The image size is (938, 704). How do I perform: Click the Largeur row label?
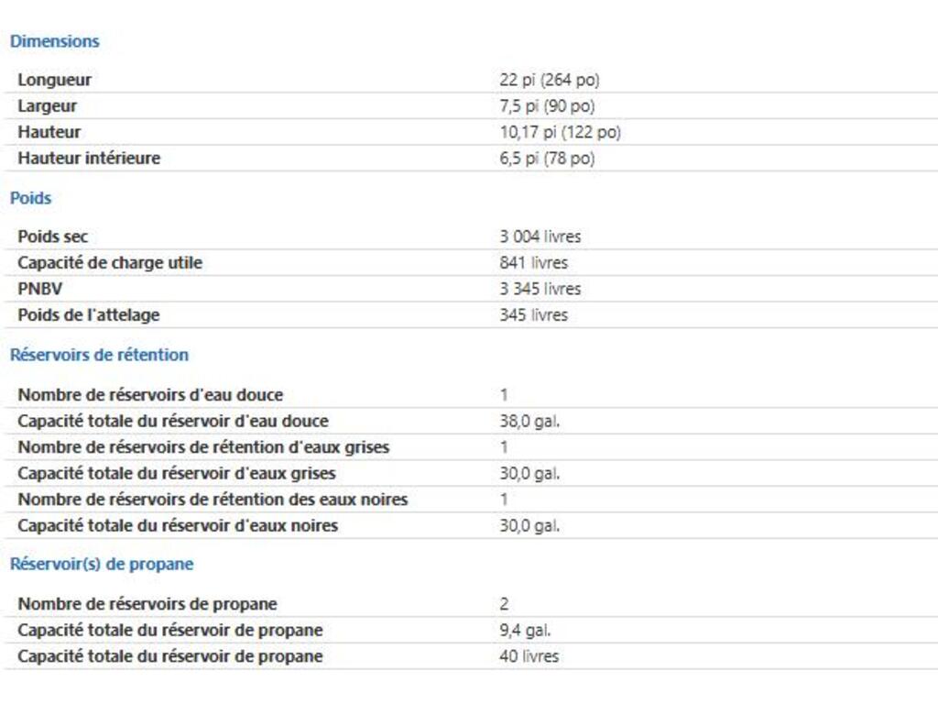pos(47,105)
